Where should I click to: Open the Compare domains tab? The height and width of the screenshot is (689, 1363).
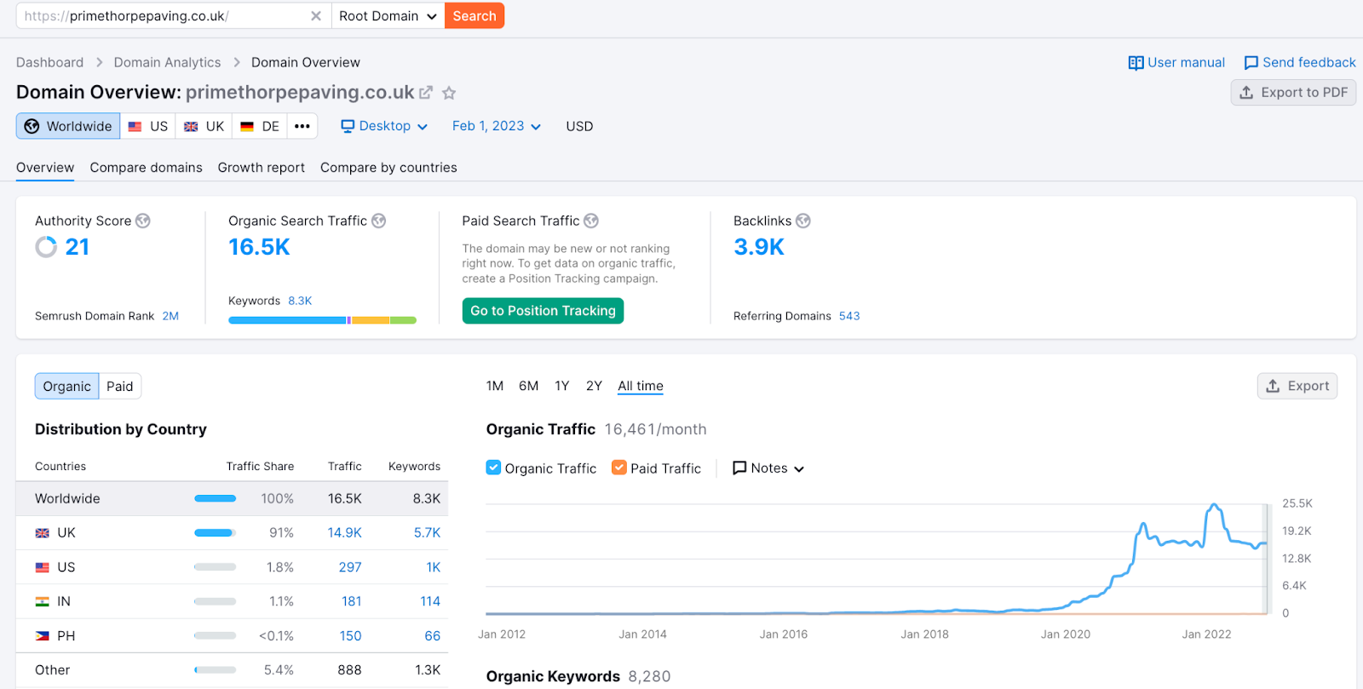[146, 168]
